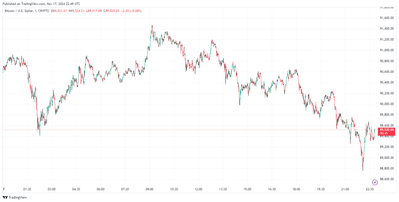Click the 13:30 time axis label
The image size is (399, 202).
click(x=223, y=189)
